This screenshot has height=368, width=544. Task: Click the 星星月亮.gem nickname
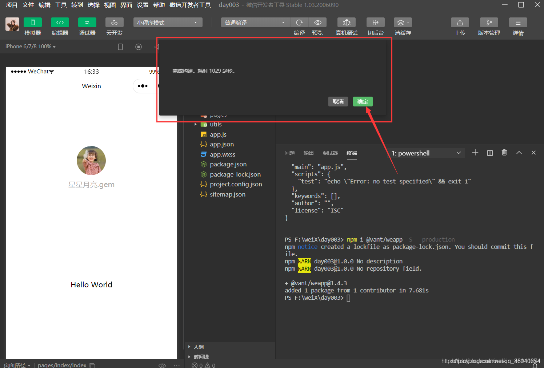coord(91,185)
